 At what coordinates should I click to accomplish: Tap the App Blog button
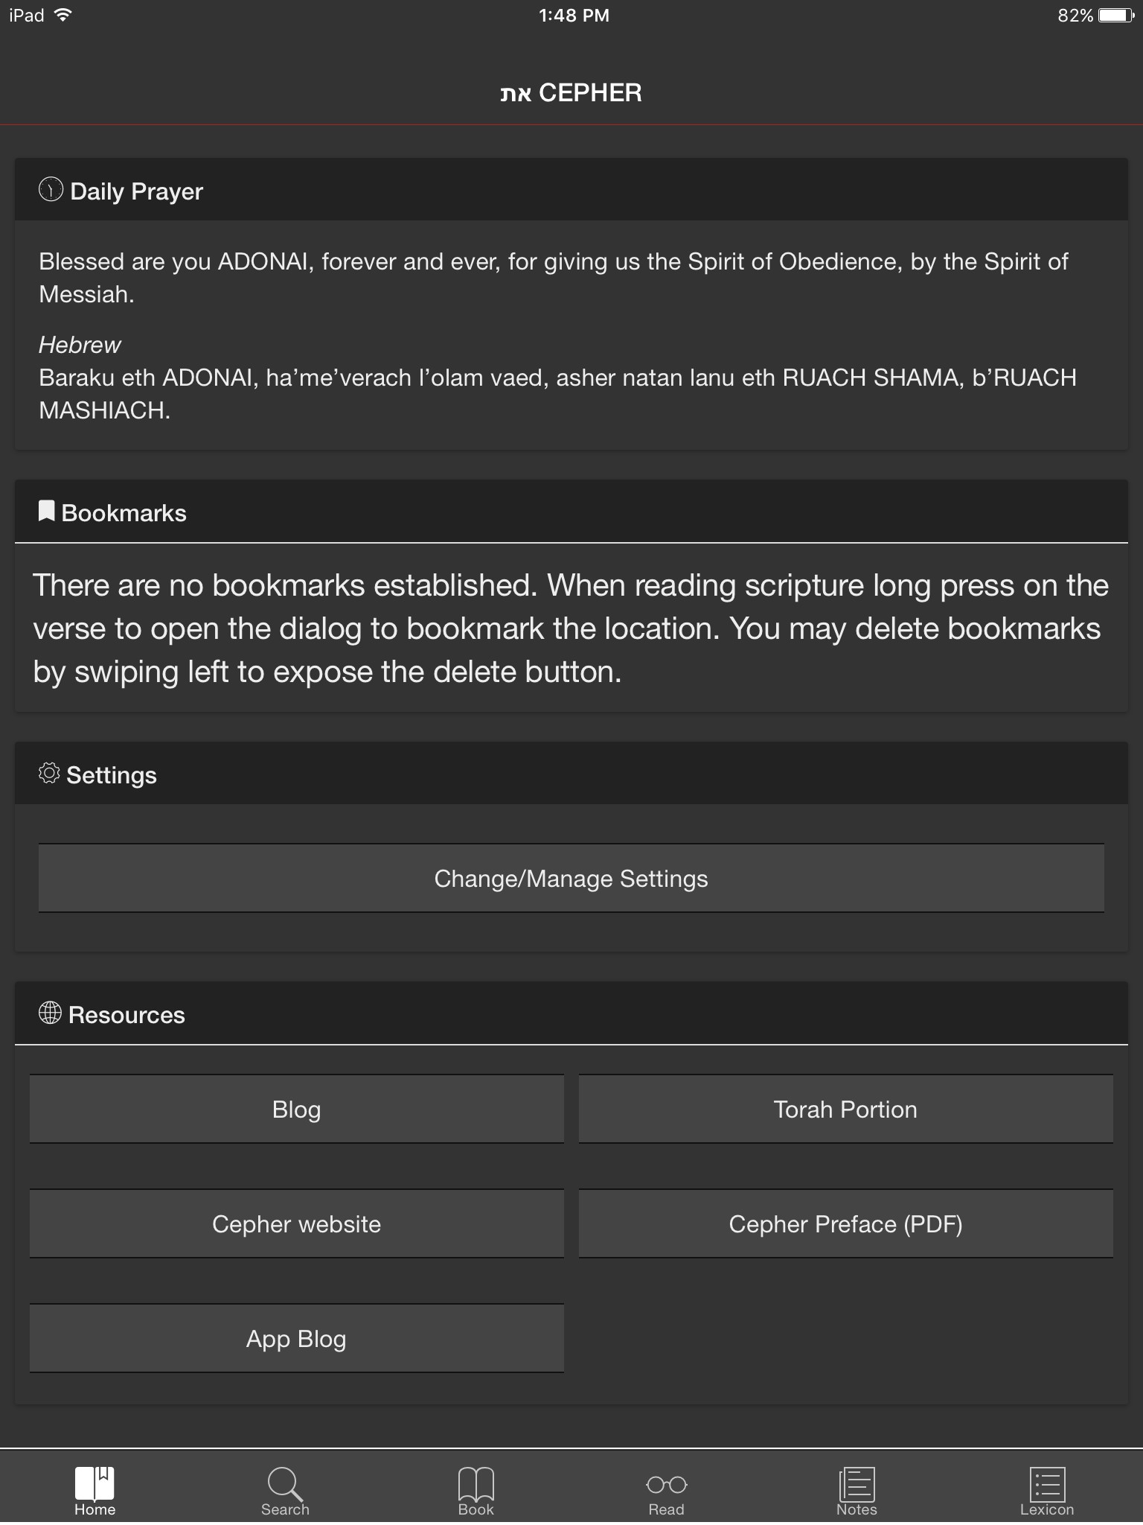296,1338
